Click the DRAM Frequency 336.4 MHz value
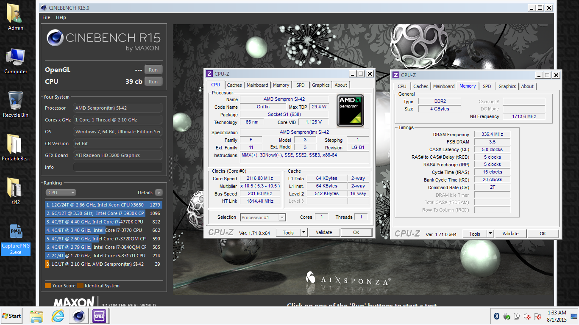579x325 pixels. 492,134
